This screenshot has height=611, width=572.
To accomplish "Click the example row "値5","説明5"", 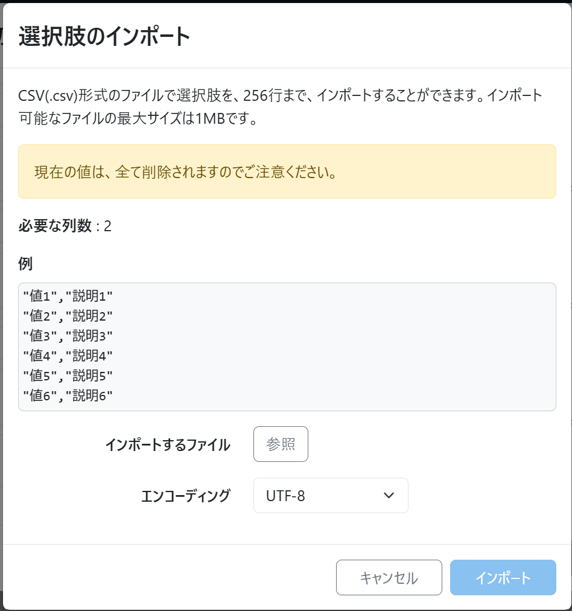I will (68, 376).
